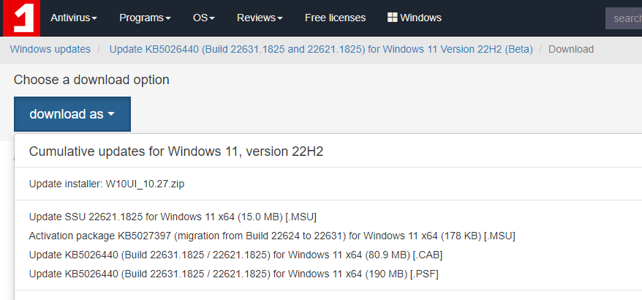Click the search input field
Screen dimensions: 642x300
click(x=624, y=18)
